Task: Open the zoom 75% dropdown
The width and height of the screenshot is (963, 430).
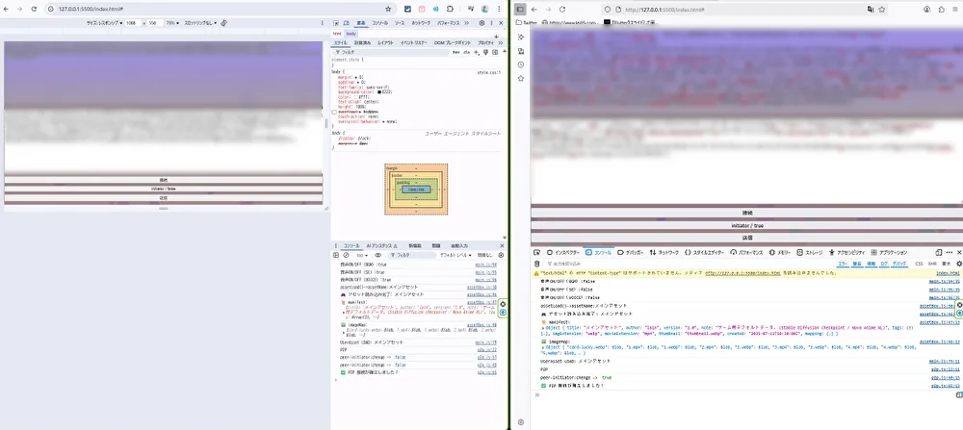Action: [171, 21]
